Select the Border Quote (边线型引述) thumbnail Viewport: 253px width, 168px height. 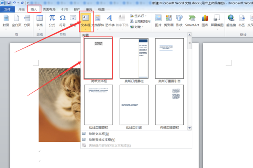coord(134,105)
